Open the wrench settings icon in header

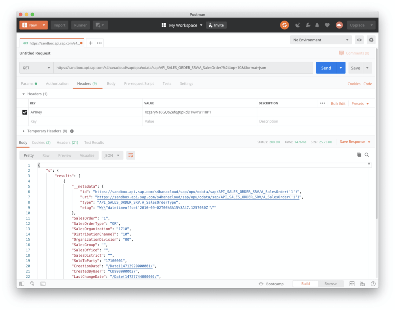tap(308, 25)
